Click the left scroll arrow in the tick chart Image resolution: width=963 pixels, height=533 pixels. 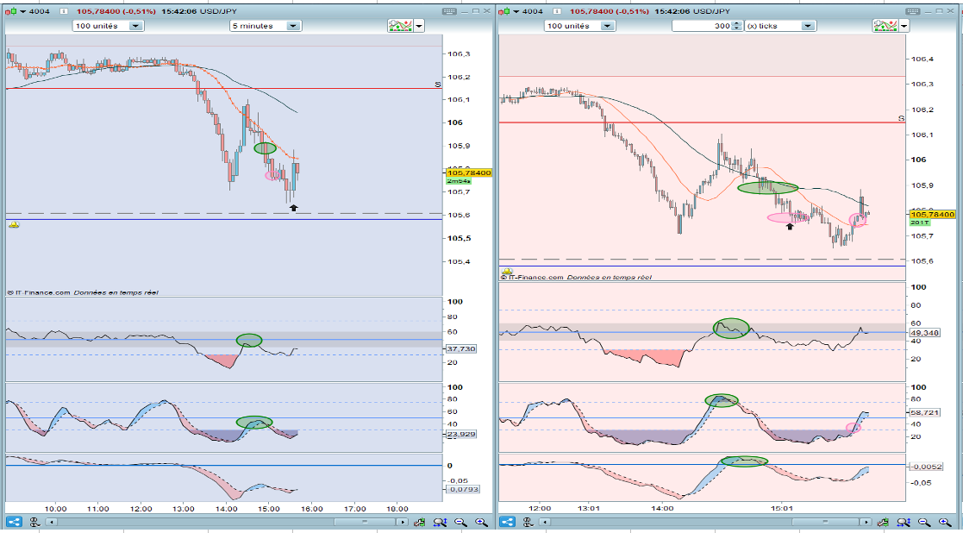[546, 522]
